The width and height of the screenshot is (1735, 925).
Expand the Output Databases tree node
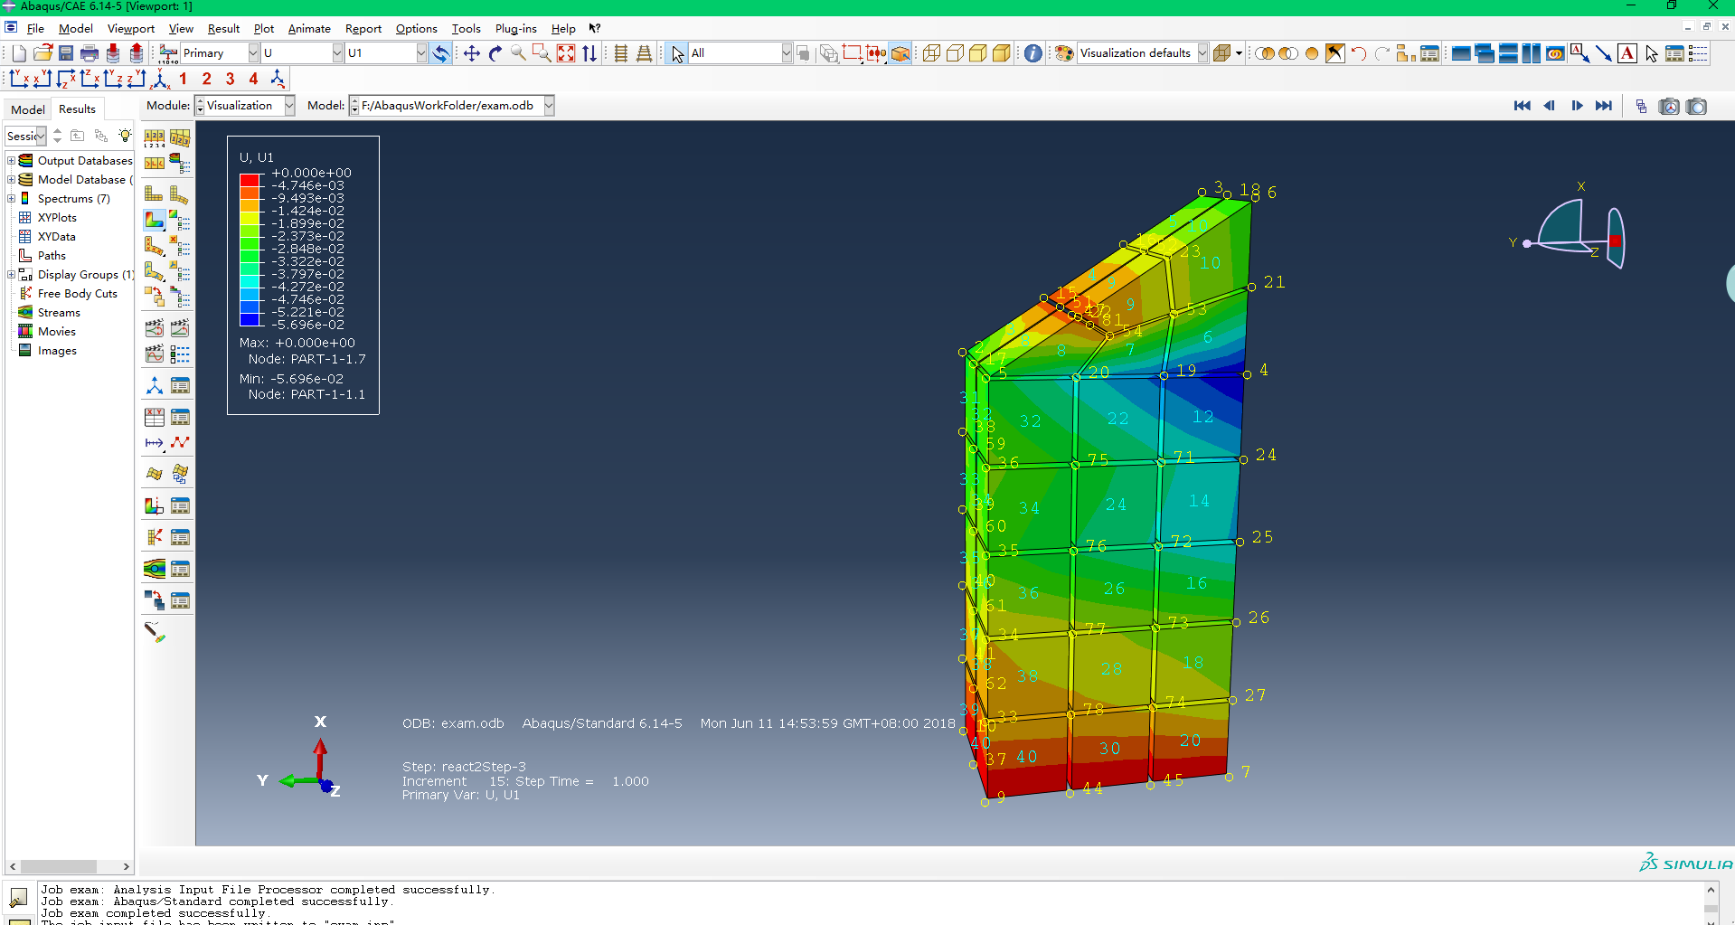tap(12, 161)
